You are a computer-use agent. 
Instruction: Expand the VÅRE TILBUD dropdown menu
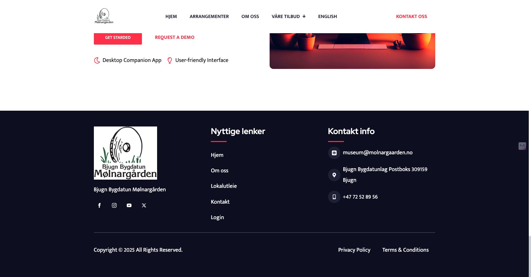(289, 16)
